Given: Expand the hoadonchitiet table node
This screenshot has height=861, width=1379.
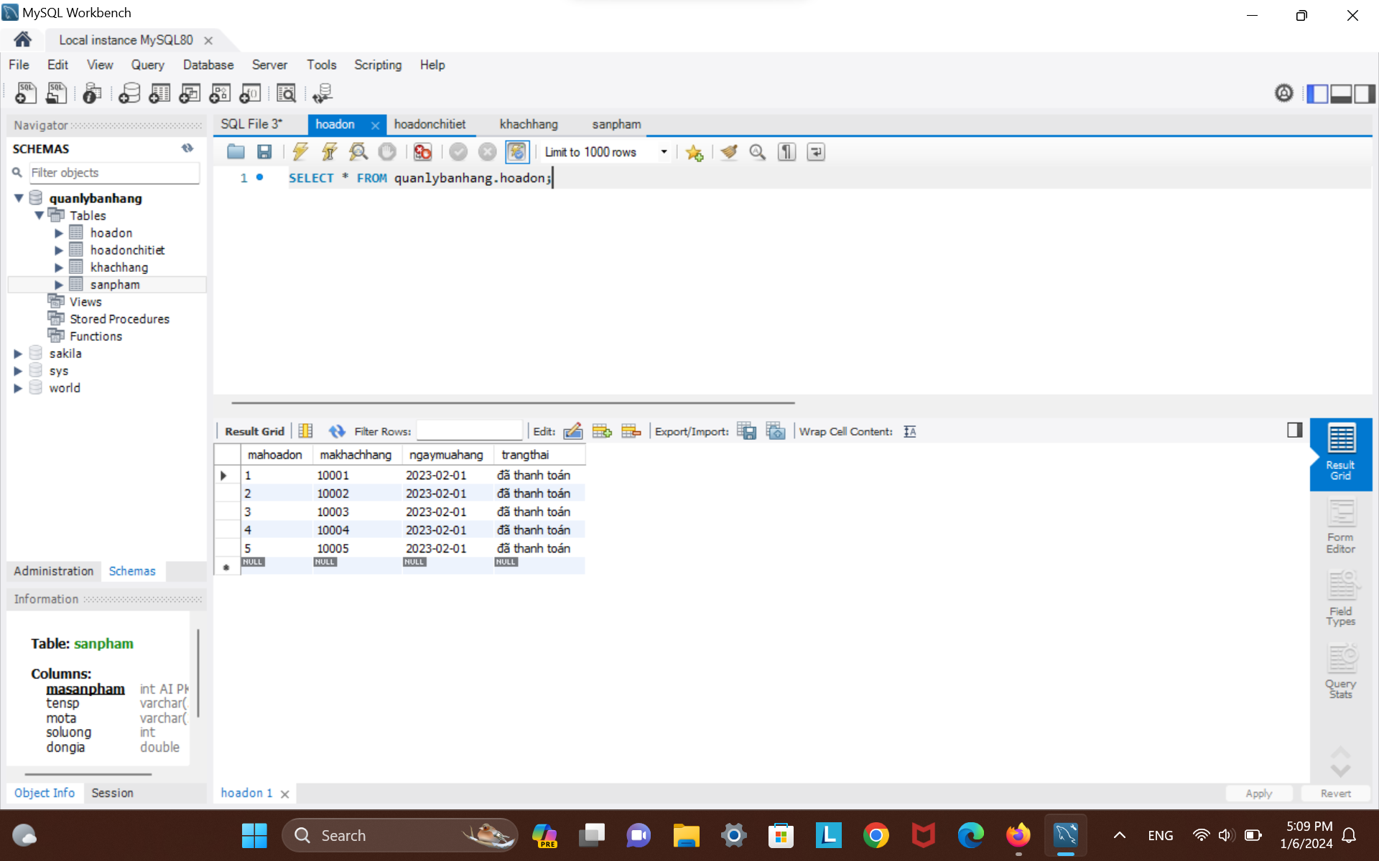Looking at the screenshot, I should coord(59,250).
